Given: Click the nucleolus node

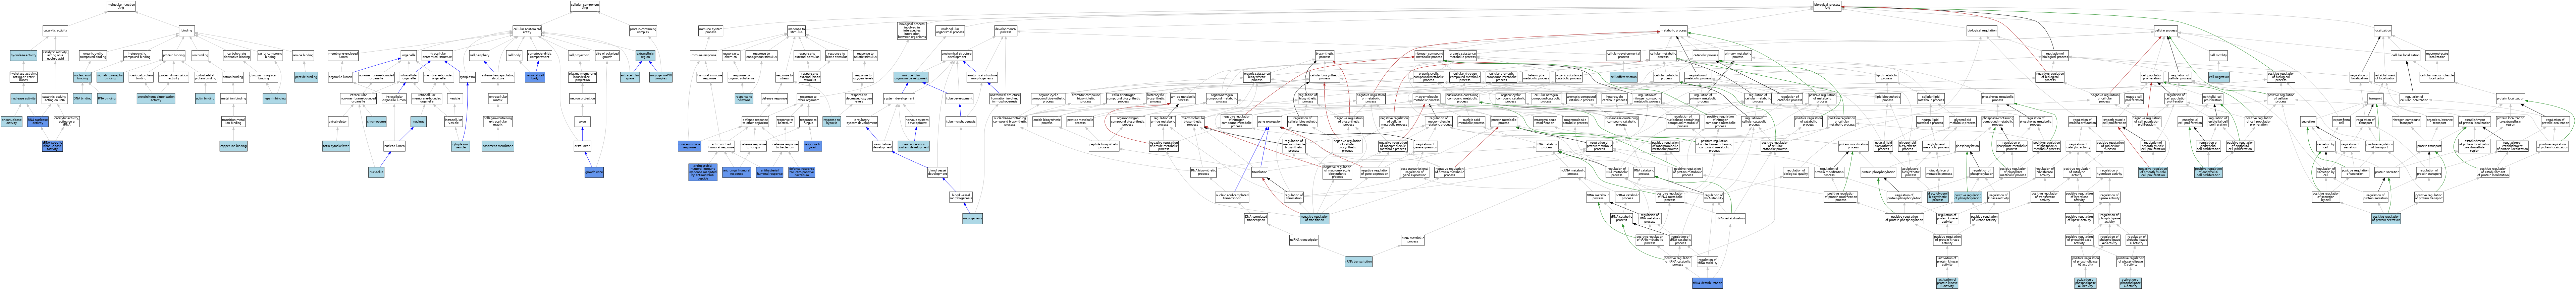Looking at the screenshot, I should pyautogui.click(x=376, y=172).
